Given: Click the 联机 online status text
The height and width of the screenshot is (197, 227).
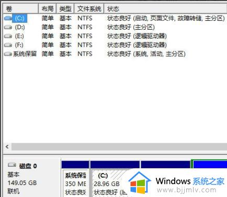Looking at the screenshot, I should tap(13, 191).
